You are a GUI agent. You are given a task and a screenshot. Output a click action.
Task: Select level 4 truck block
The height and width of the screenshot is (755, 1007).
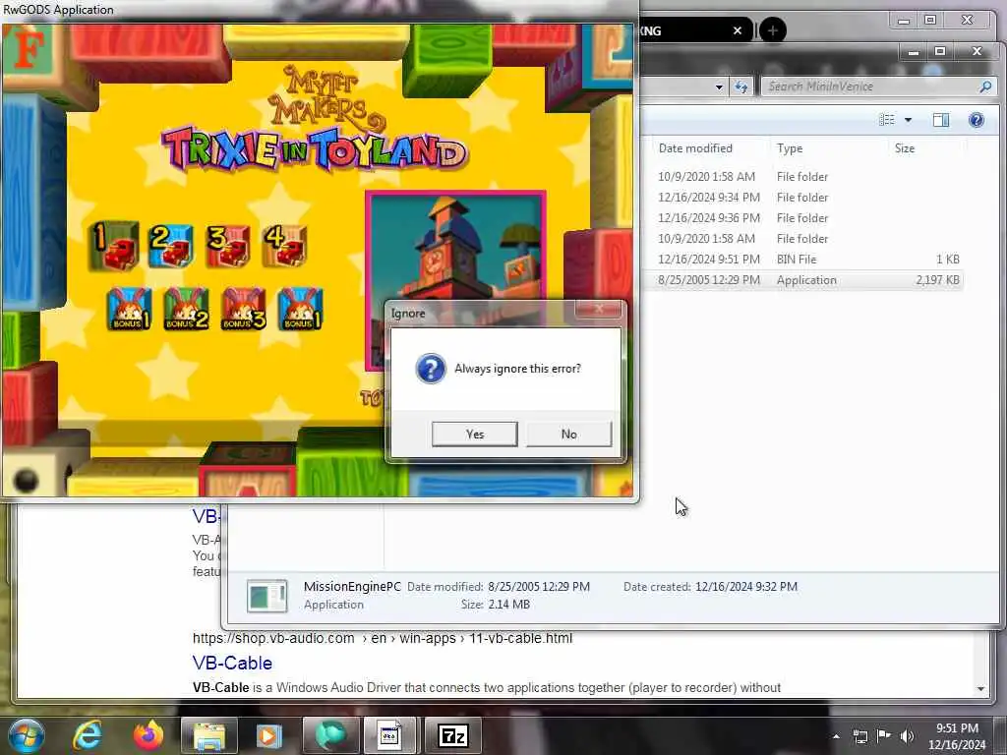click(x=284, y=245)
